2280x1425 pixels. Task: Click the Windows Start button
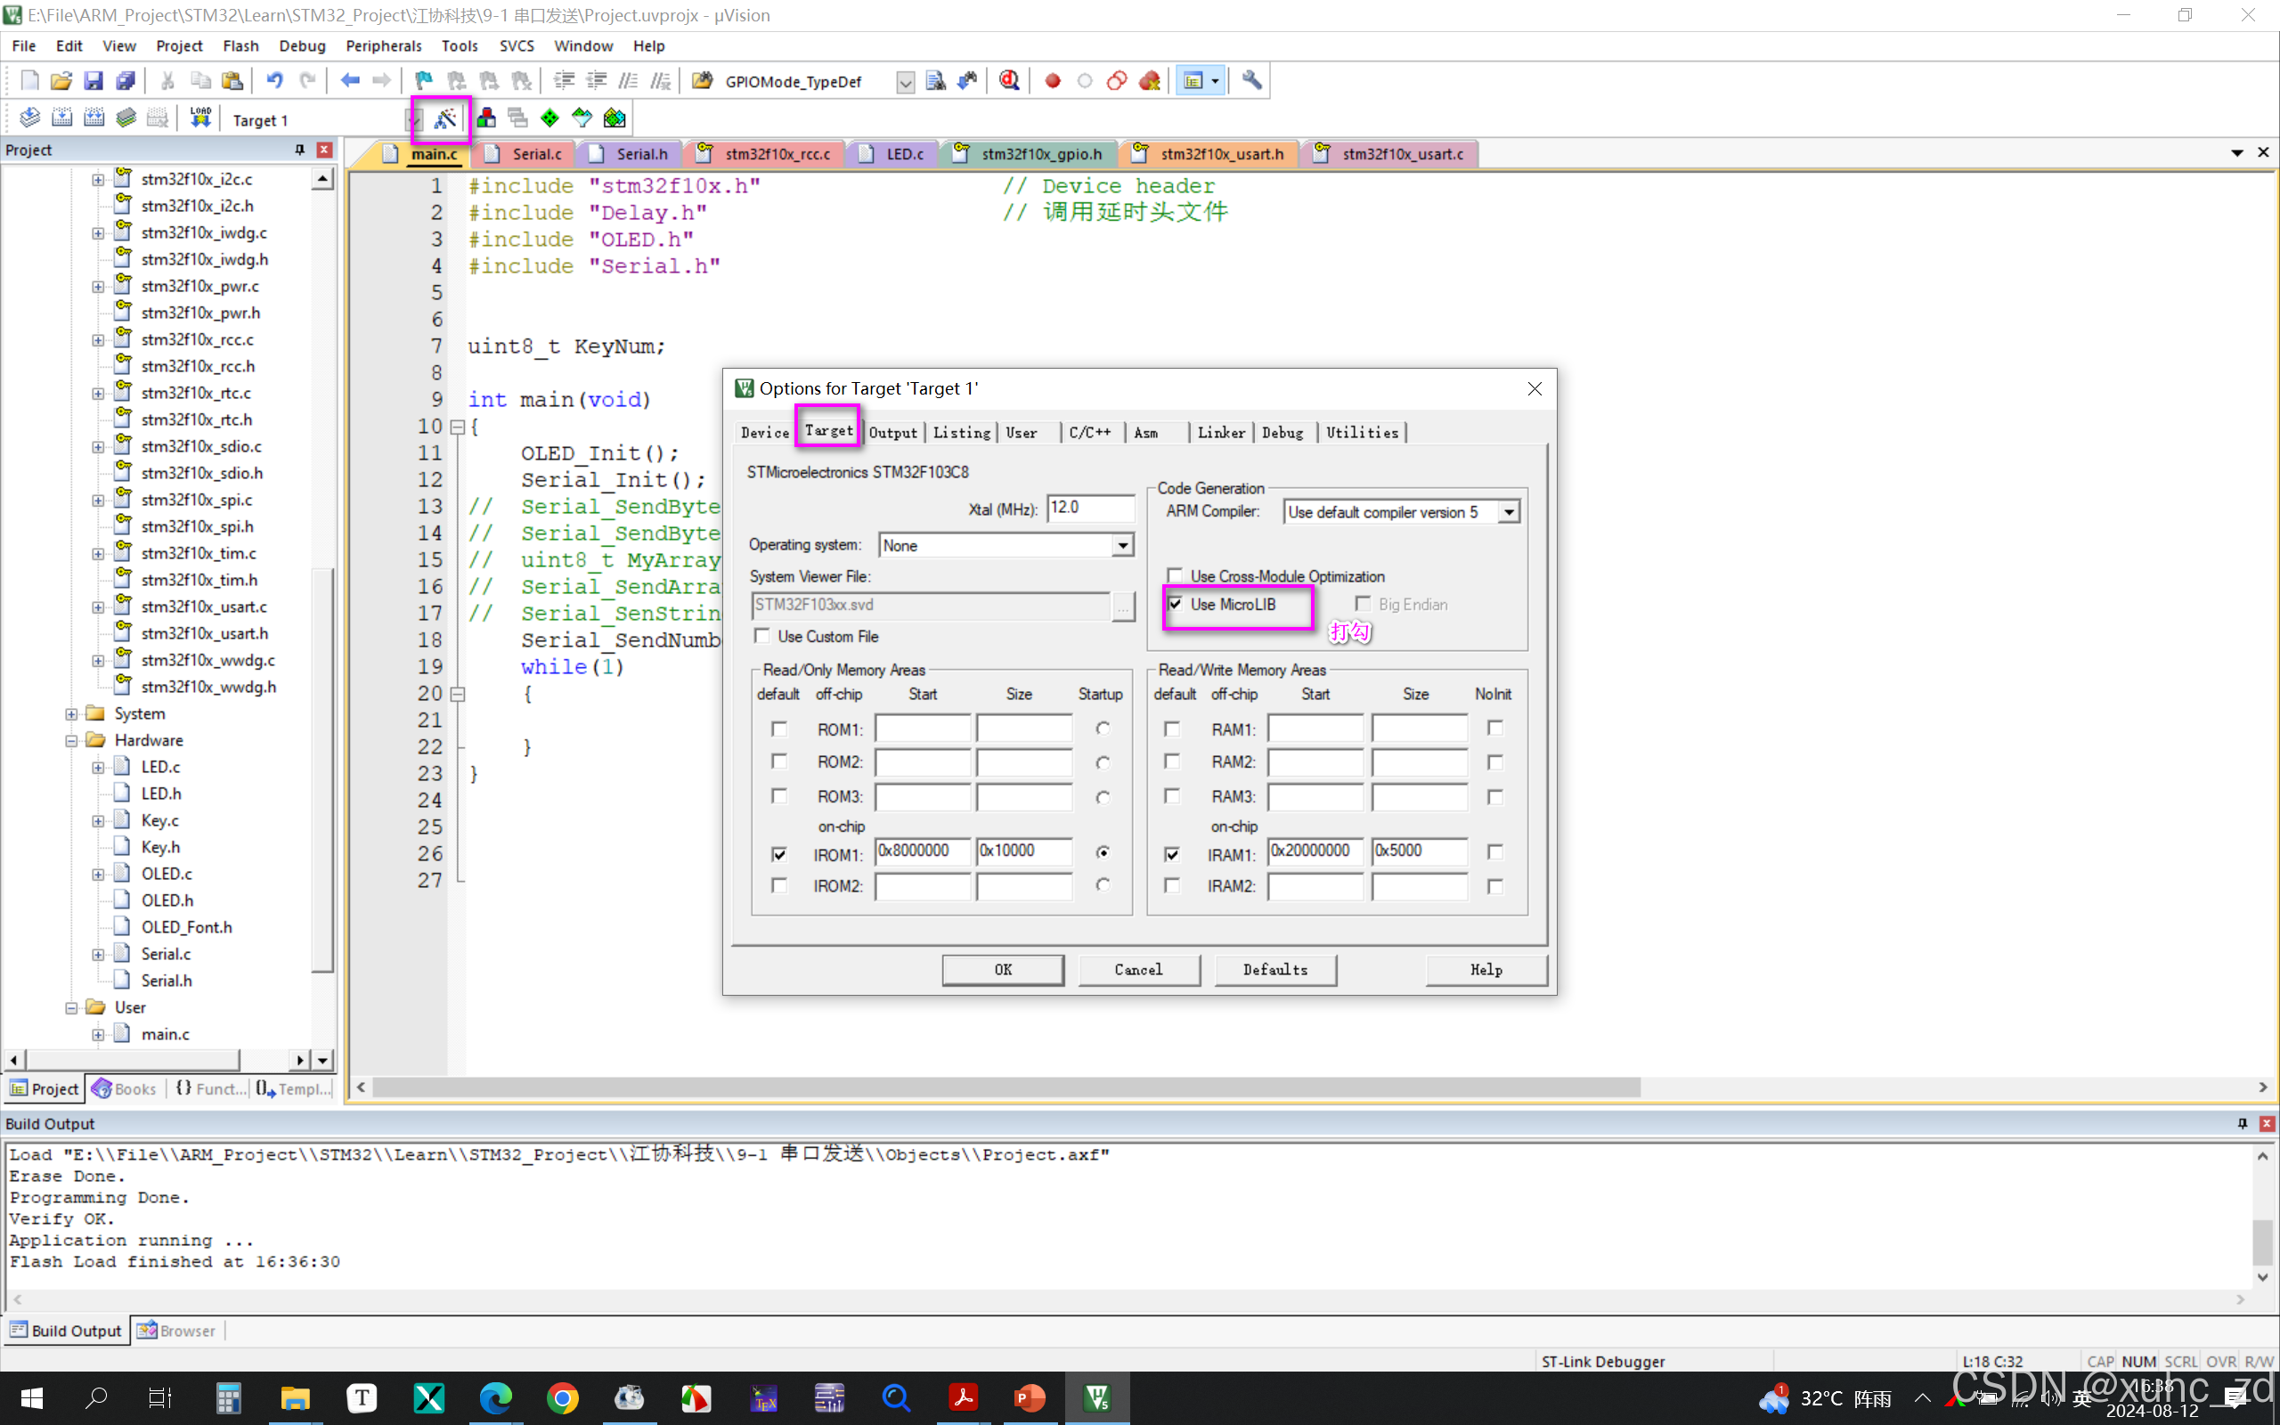[31, 1398]
